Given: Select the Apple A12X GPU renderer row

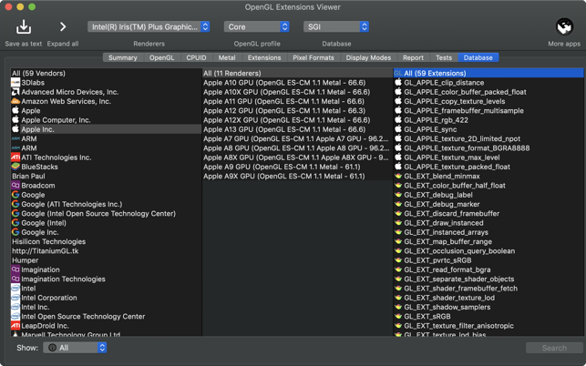Looking at the screenshot, I should tap(297, 120).
